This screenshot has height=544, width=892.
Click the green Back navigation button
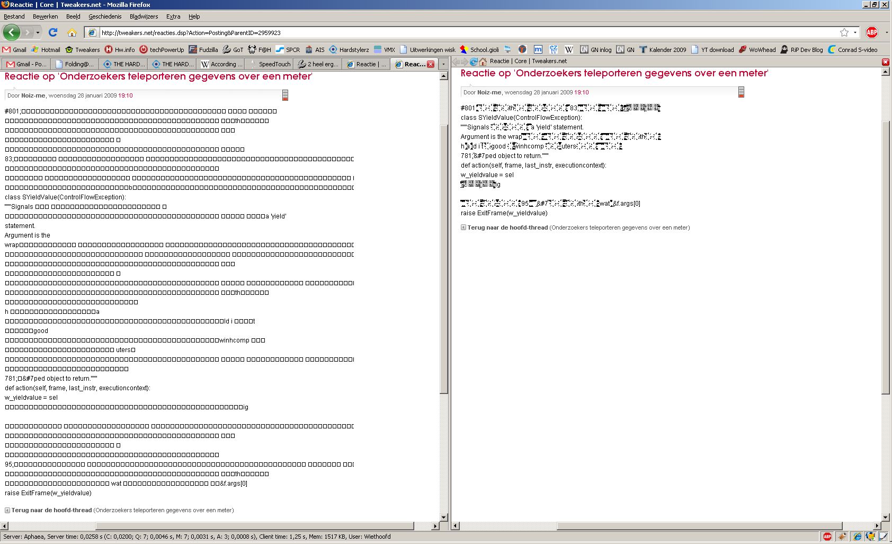11,32
